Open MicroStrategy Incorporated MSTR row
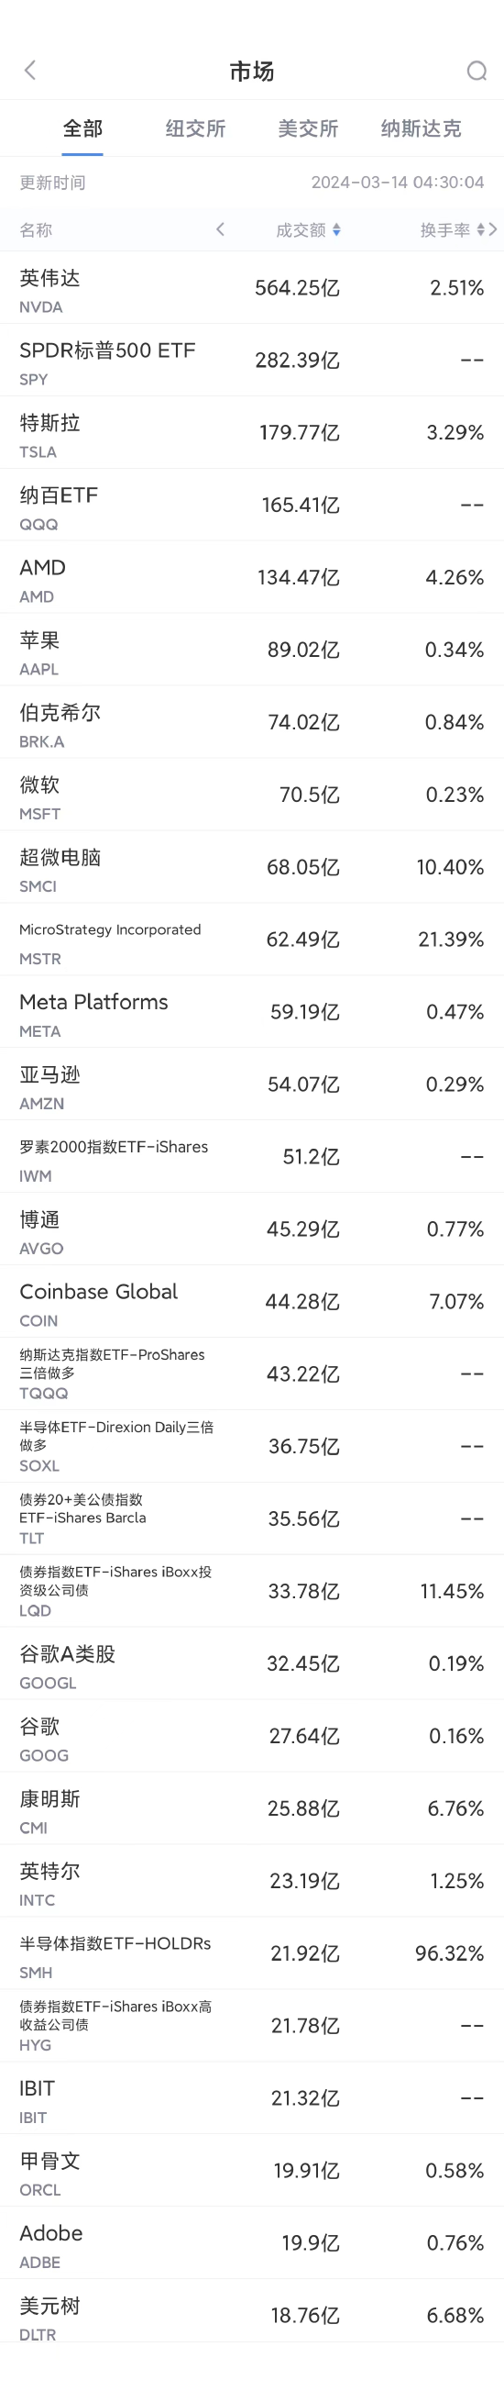The image size is (504, 2402). (251, 940)
